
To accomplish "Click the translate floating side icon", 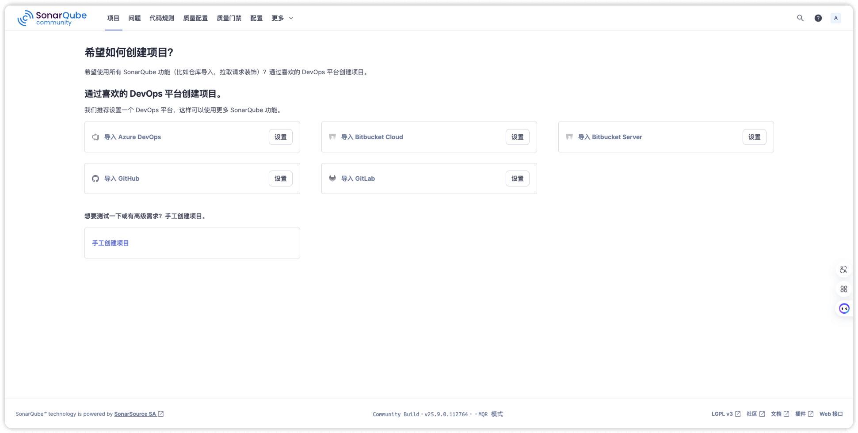I will [x=843, y=270].
